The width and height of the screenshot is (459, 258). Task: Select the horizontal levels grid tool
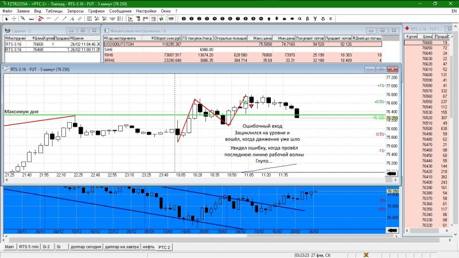coord(90,19)
